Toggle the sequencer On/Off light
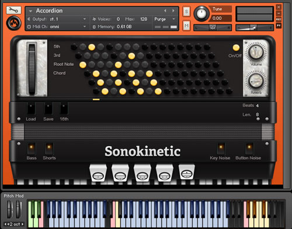The width and height of the screenshot is (292, 229). pos(236,48)
